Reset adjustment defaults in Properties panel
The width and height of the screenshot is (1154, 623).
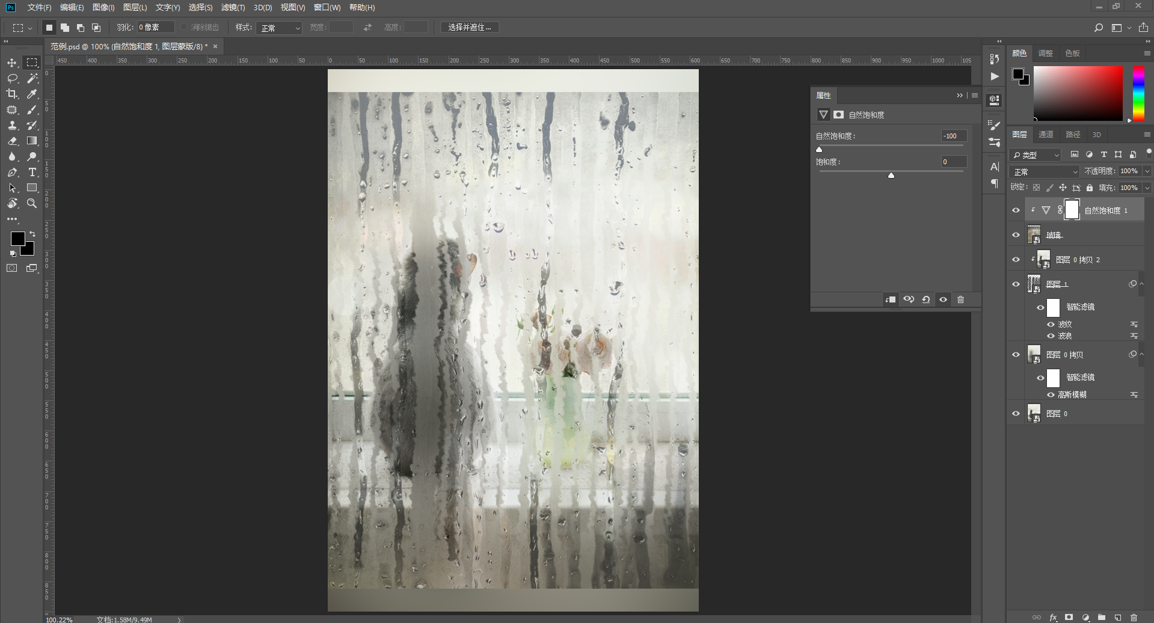tap(926, 299)
